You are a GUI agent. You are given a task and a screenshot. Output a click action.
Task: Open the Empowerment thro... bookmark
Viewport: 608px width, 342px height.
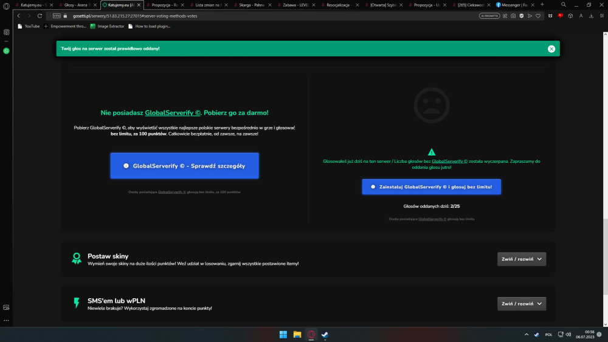click(65, 26)
